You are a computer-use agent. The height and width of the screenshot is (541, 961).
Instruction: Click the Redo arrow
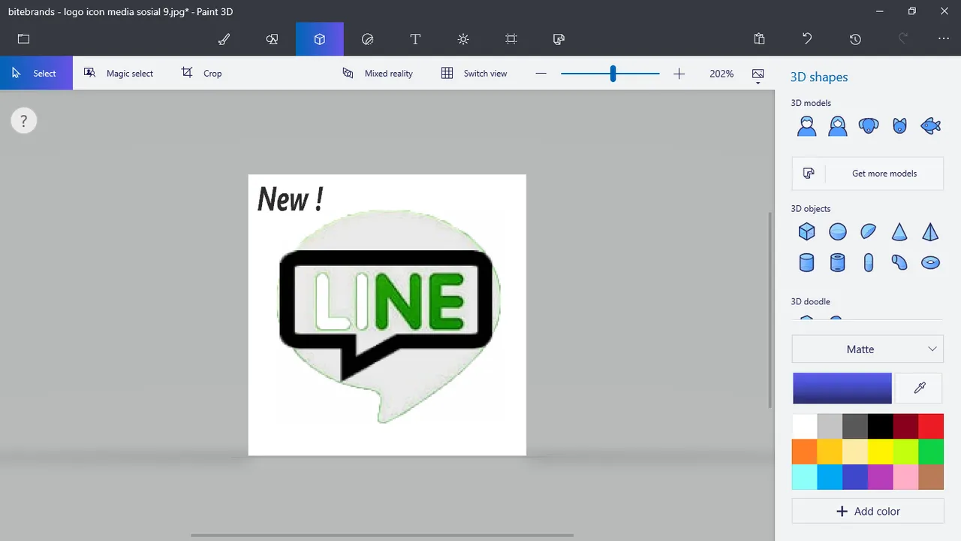[903, 39]
